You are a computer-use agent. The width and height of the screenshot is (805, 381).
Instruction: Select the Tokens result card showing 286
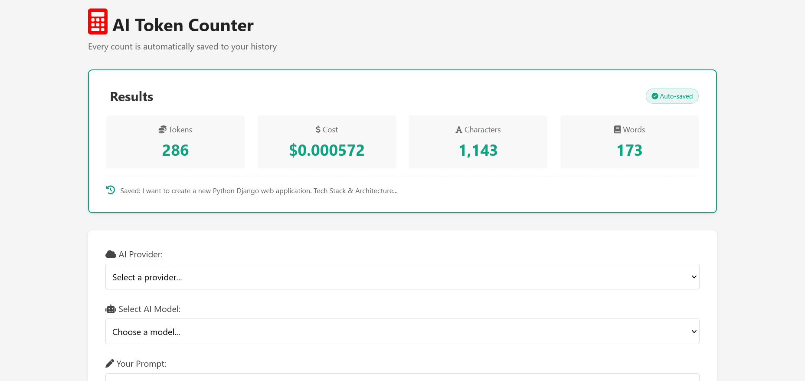point(175,142)
